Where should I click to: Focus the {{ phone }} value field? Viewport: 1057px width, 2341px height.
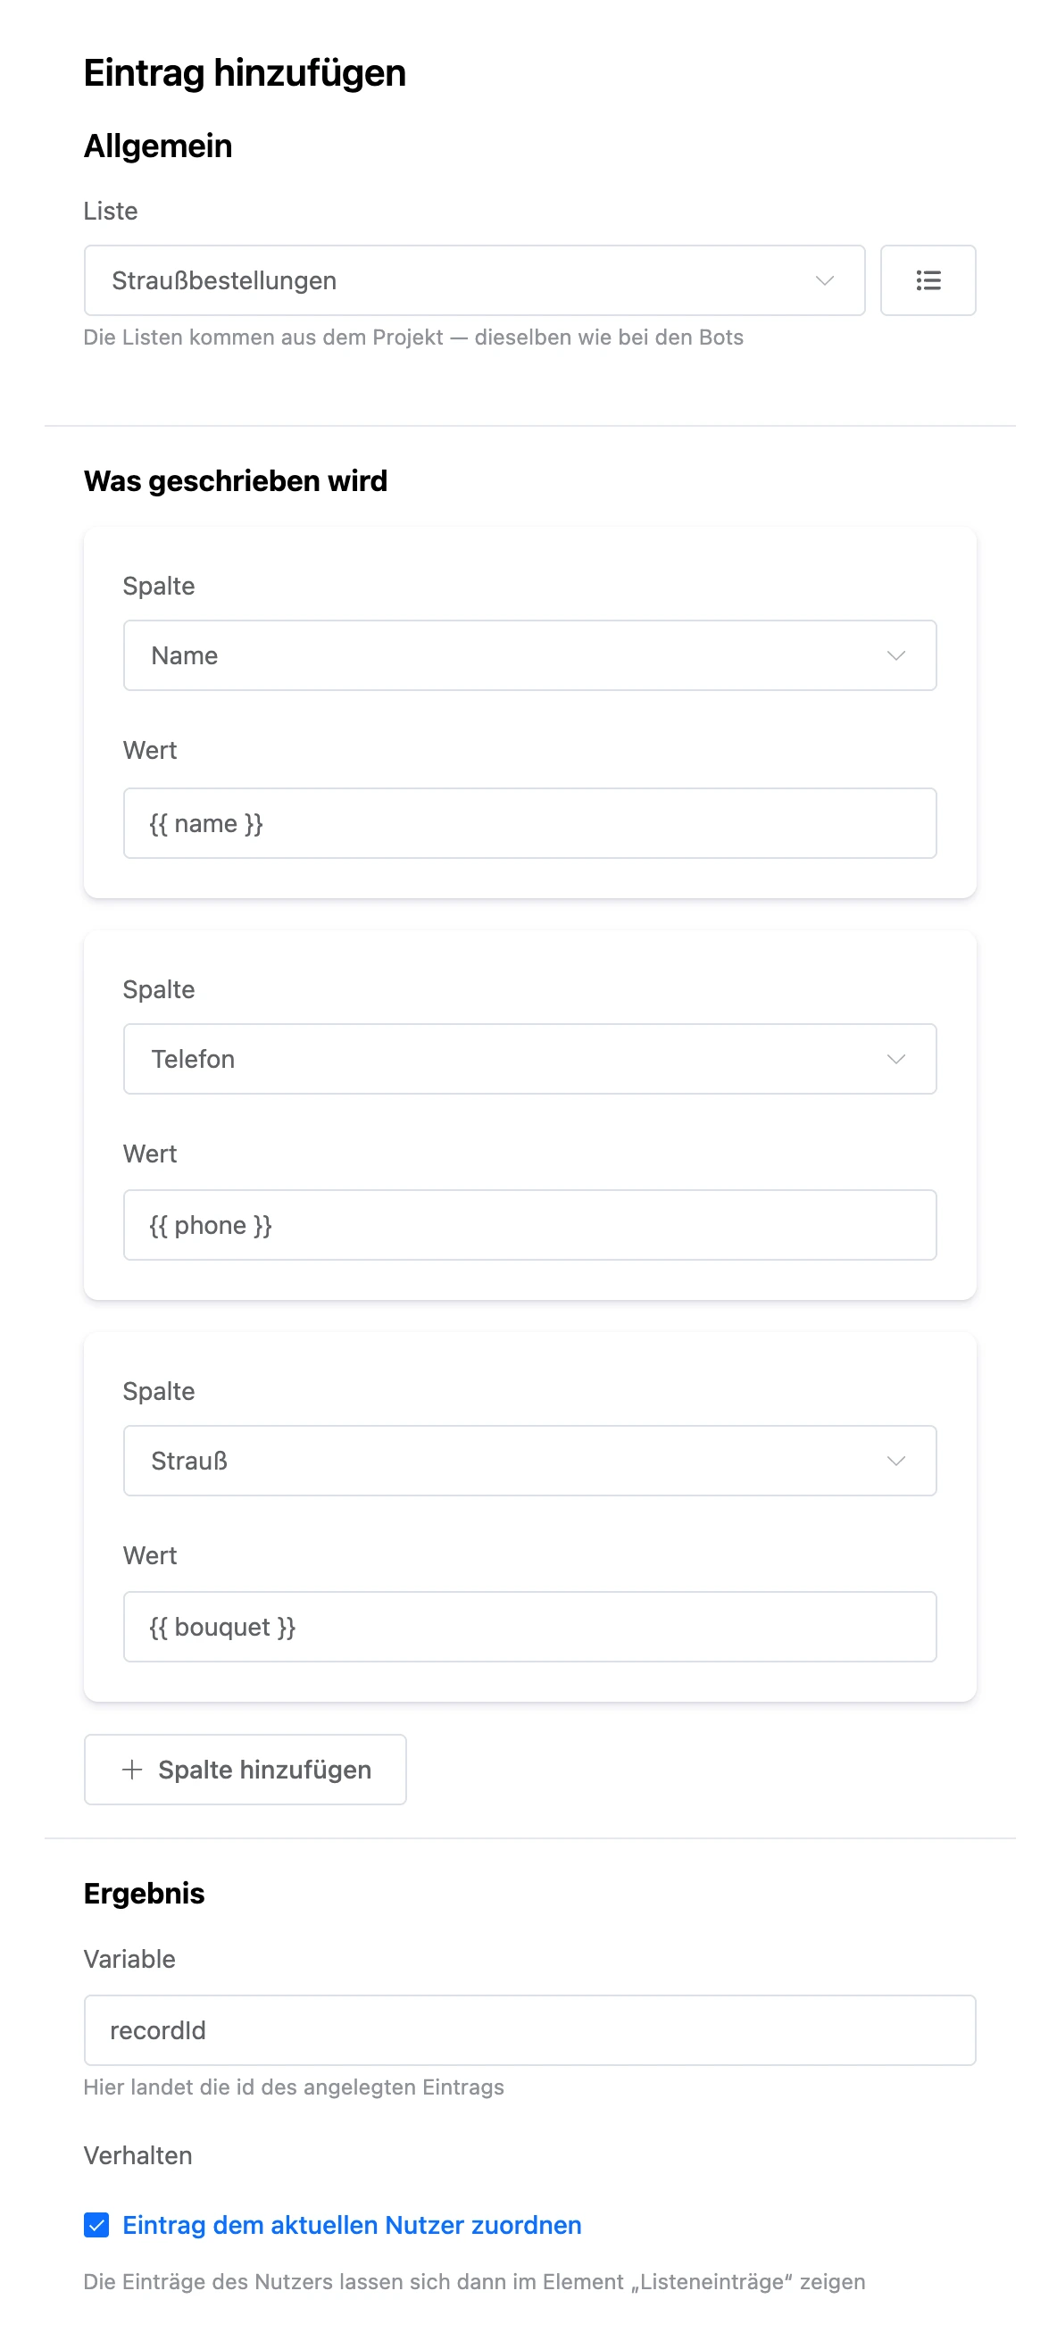point(529,1224)
